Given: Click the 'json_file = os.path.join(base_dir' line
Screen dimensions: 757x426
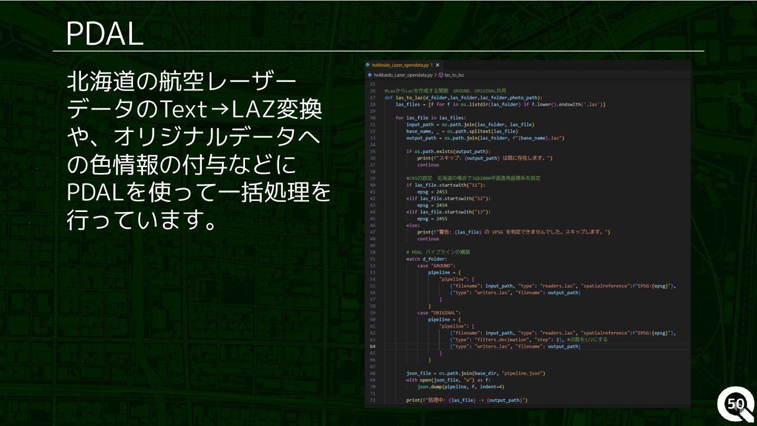Looking at the screenshot, I should click(475, 373).
